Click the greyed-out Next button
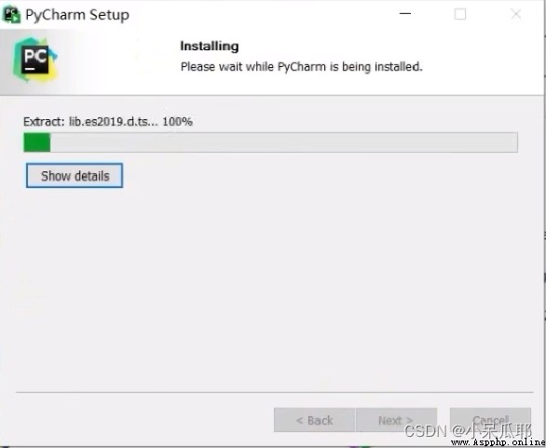 [x=396, y=420]
